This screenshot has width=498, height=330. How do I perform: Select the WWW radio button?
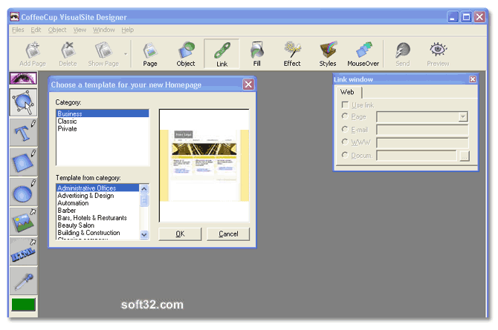pos(345,142)
